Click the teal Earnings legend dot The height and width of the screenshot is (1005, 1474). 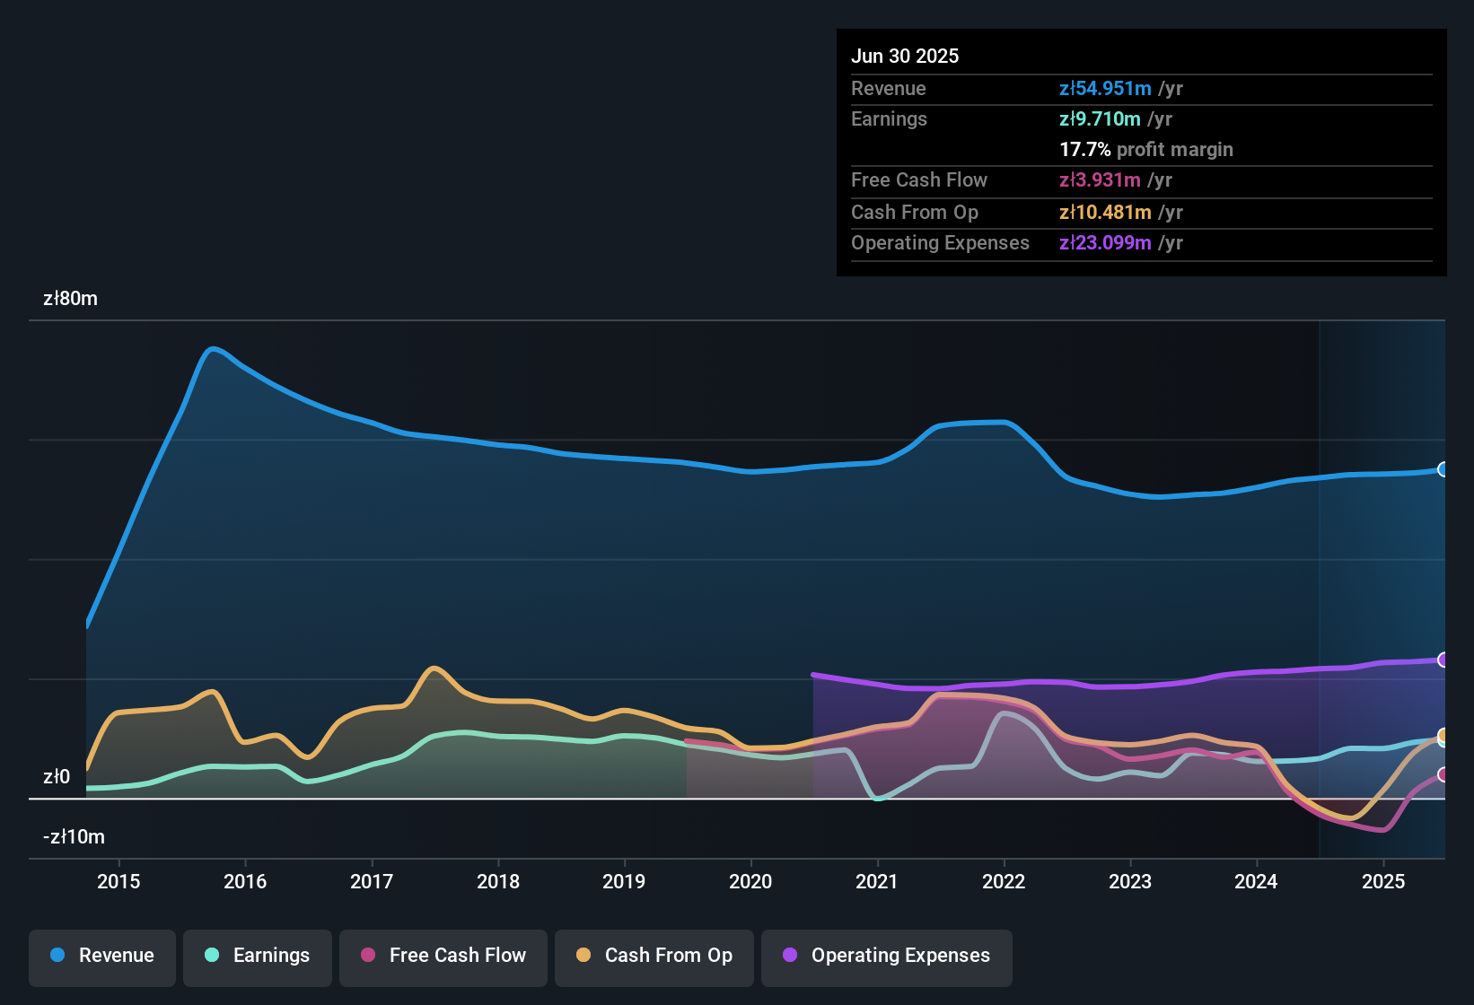point(212,955)
